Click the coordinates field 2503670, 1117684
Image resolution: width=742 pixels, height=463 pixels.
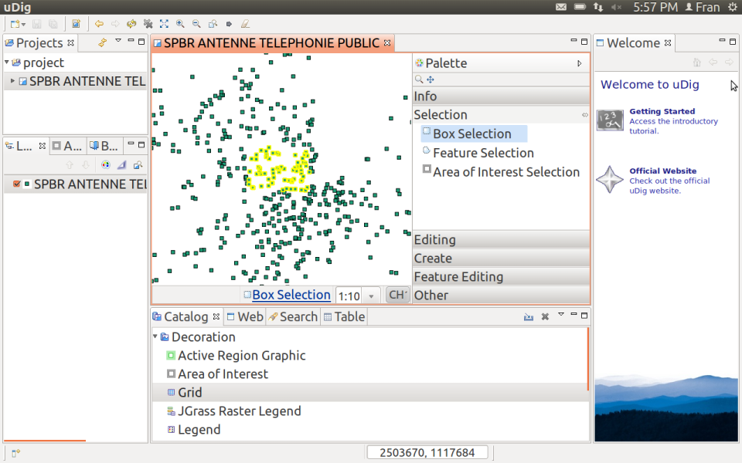tap(427, 453)
